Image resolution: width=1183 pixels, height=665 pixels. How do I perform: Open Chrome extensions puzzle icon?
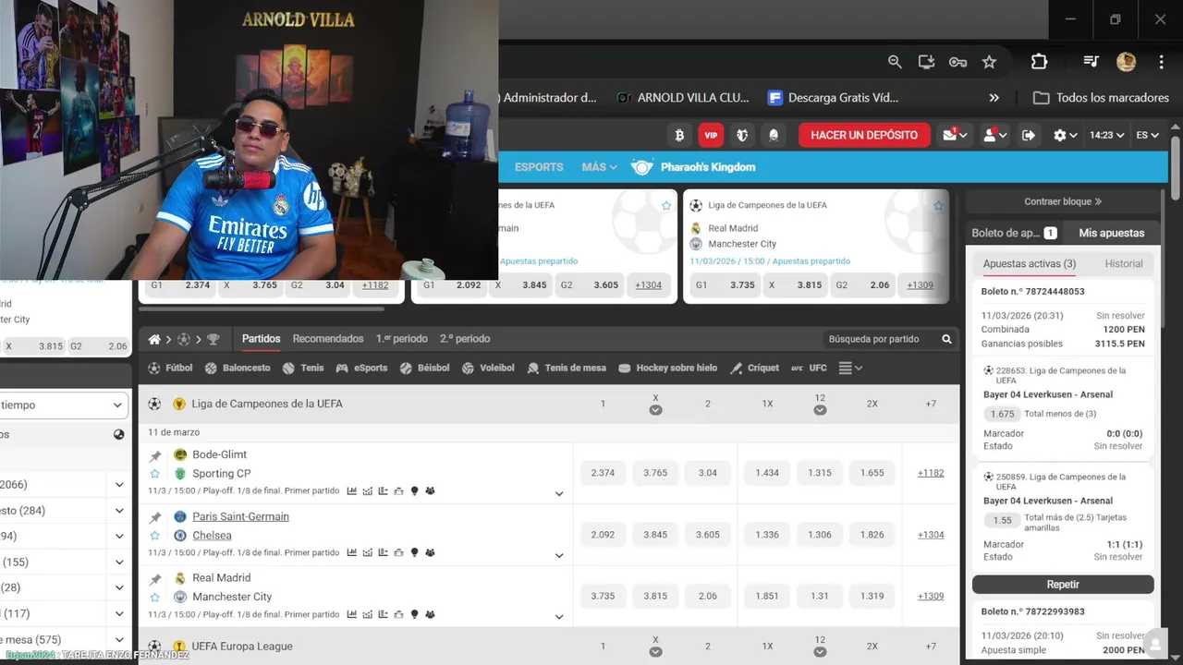click(1039, 62)
